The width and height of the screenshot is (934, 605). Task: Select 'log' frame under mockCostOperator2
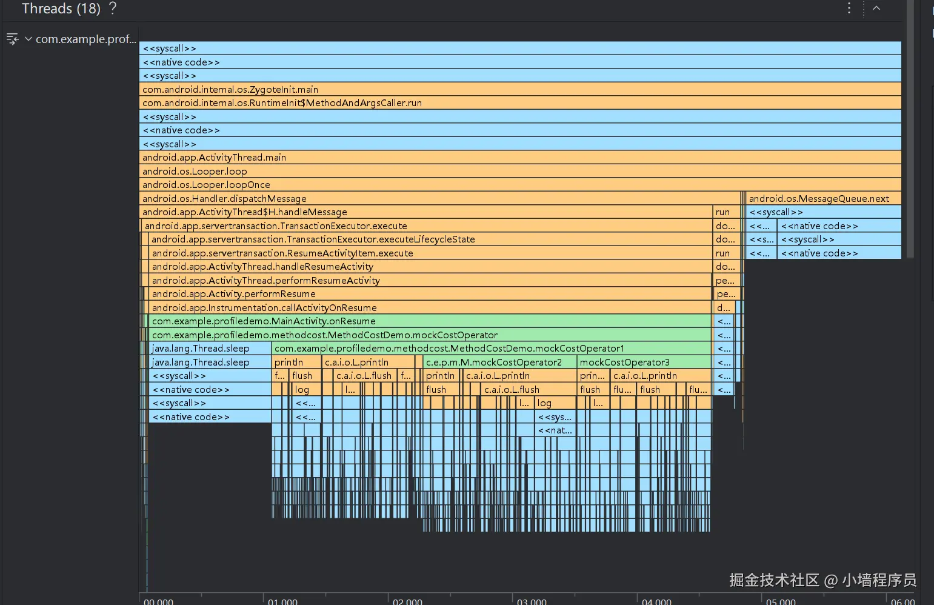tap(556, 403)
